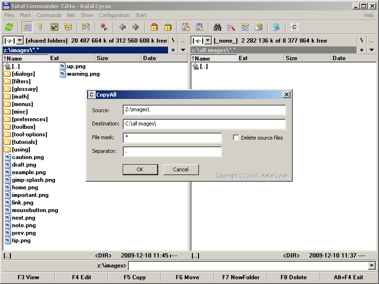Open the binoculars search files icon
379x284 pixels.
[217, 27]
